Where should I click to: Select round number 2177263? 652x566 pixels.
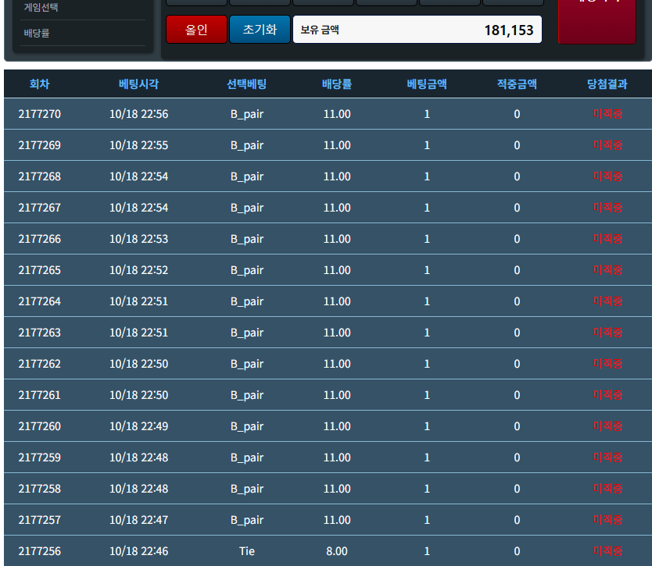[40, 333]
